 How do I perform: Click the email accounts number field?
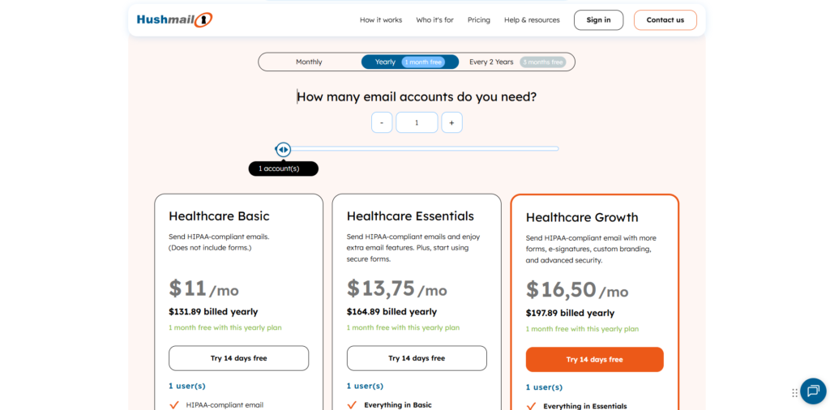click(x=417, y=122)
